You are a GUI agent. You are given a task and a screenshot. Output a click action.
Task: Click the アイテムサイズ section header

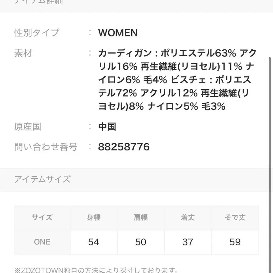tap(42, 179)
